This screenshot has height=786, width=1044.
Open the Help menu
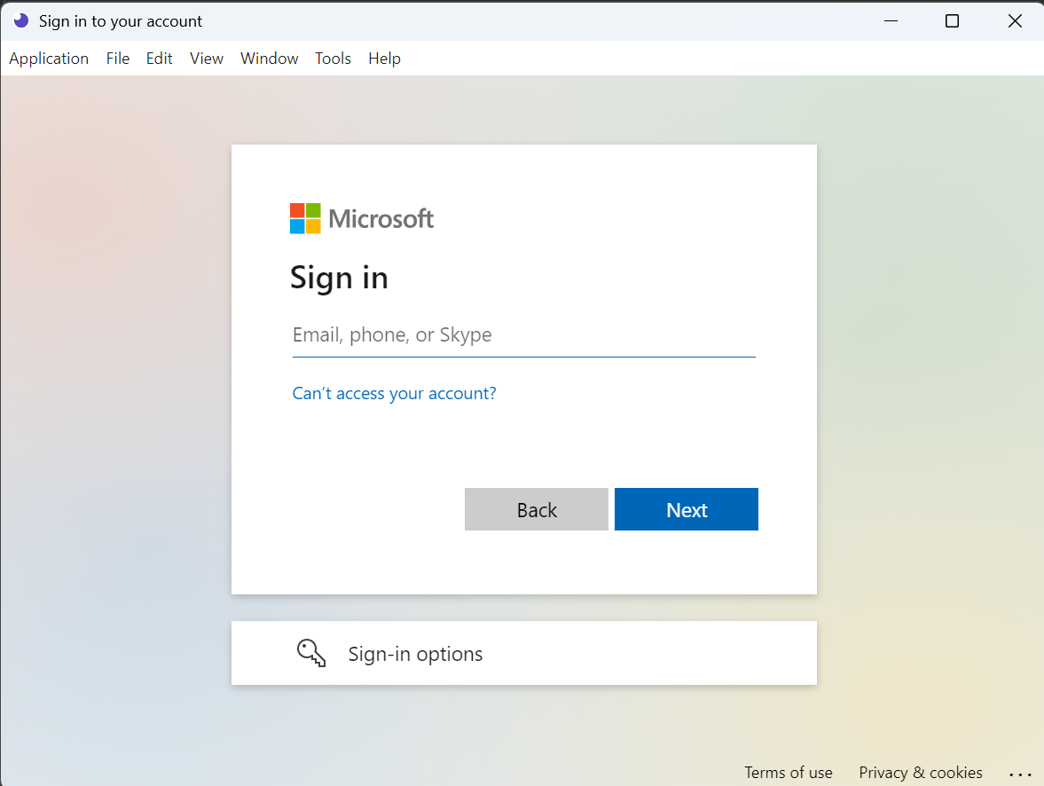pos(384,59)
